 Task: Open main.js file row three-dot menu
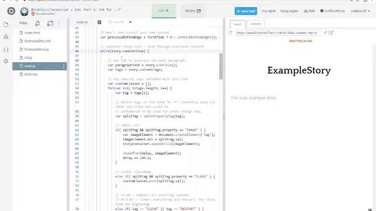[x=64, y=66]
